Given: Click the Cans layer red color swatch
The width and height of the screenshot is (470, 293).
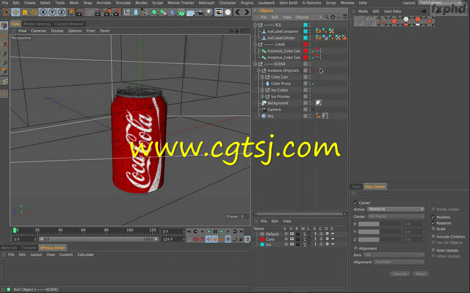Looking at the screenshot, I should pos(262,240).
